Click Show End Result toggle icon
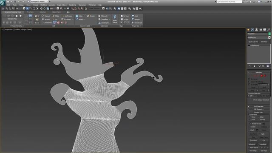 [255, 66]
